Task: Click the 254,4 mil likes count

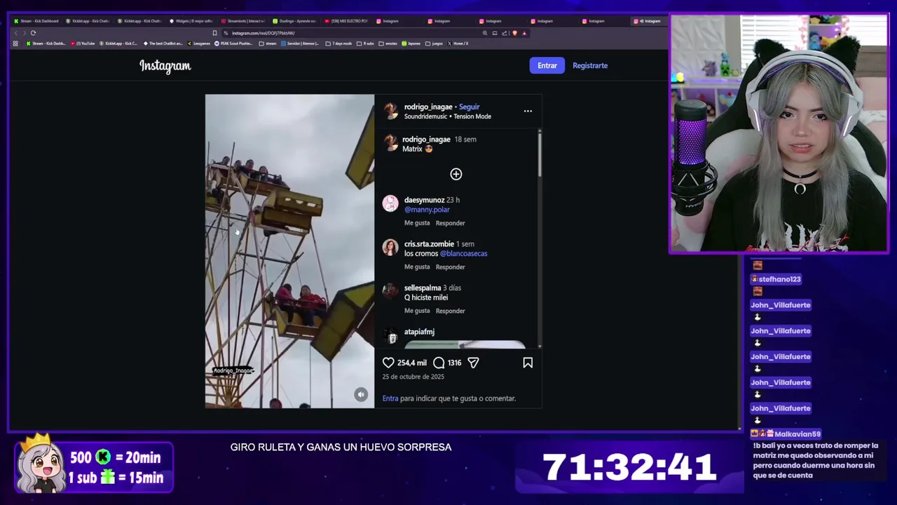Action: point(412,363)
